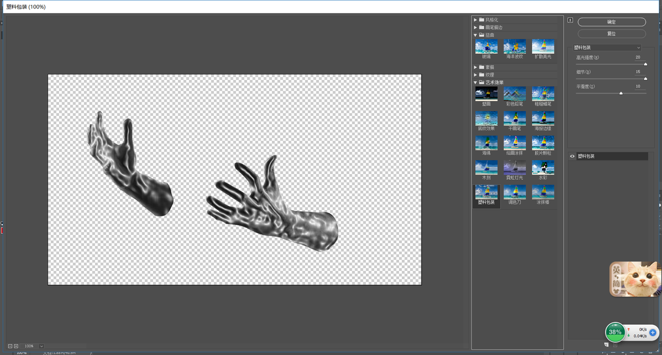Screen dimensions: 662x355
Task: Click the 细节 value field
Action: 639,72
